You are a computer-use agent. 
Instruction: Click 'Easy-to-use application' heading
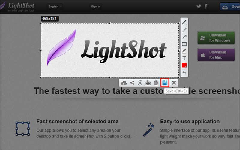190,122
